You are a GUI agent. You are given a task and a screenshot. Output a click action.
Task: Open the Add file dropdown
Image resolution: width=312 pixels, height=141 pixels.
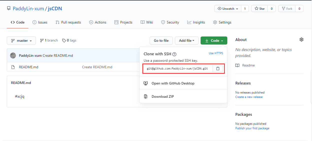click(187, 40)
